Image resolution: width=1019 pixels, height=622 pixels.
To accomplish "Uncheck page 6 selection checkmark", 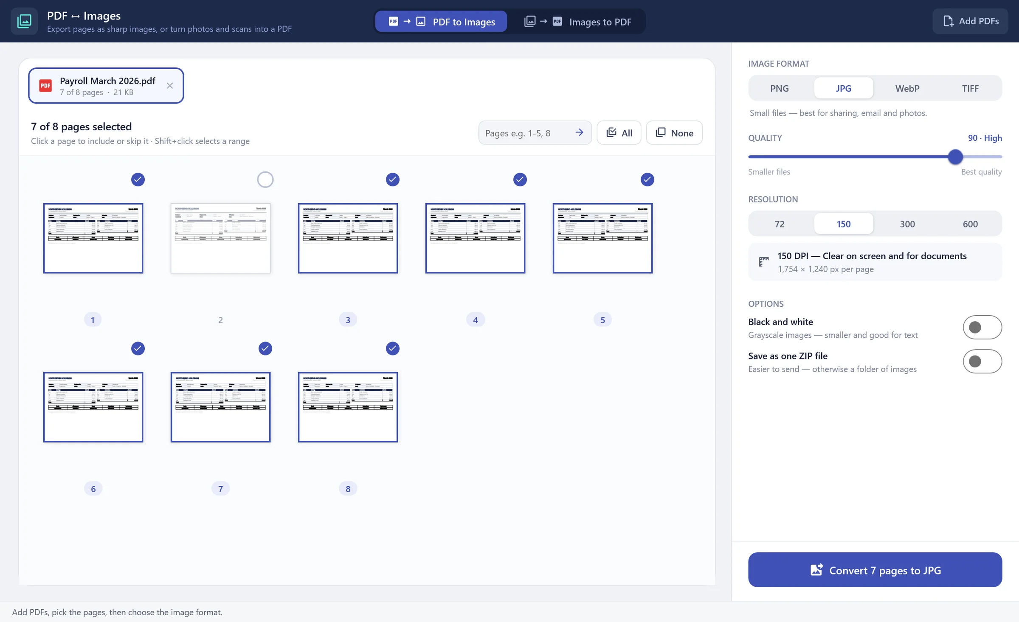I will 138,348.
